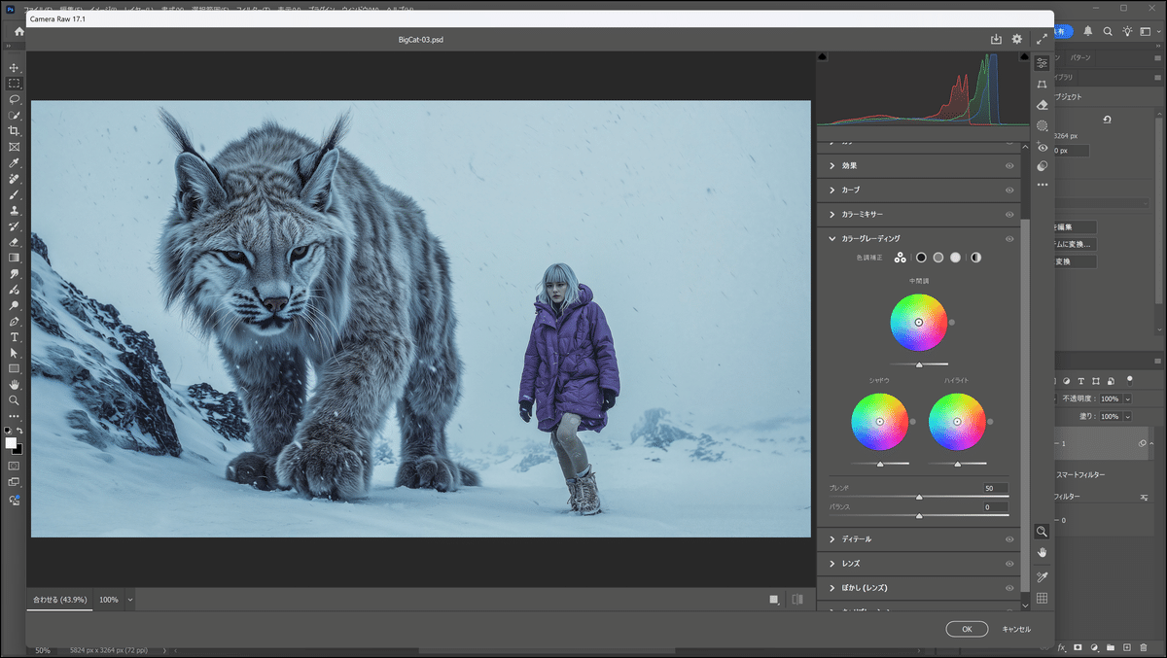Click the single view square icon at bottom
This screenshot has width=1167, height=658.
(x=774, y=600)
